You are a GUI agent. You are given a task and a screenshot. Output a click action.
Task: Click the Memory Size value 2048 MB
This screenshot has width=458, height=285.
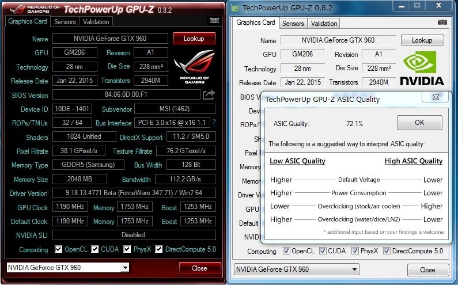(80, 178)
